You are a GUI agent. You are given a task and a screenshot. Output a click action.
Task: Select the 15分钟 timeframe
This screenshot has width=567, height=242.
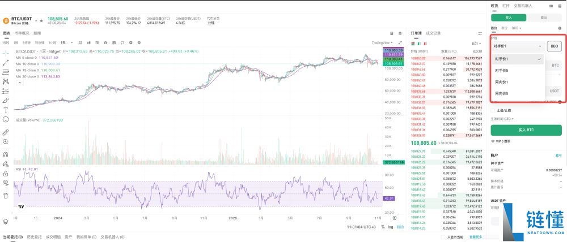coord(40,42)
